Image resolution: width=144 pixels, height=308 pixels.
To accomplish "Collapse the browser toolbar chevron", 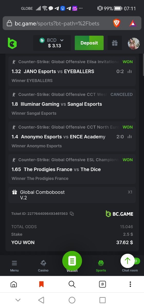I will coord(18,300).
